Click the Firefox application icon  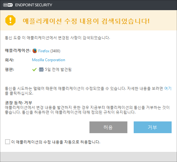pyautogui.click(x=35, y=51)
